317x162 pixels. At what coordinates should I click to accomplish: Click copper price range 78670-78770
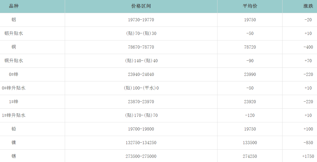[x=141, y=47]
